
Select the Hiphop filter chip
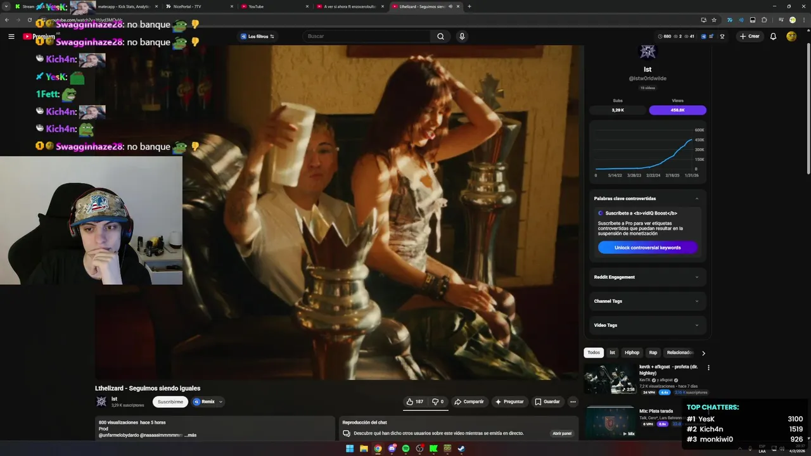click(x=632, y=352)
